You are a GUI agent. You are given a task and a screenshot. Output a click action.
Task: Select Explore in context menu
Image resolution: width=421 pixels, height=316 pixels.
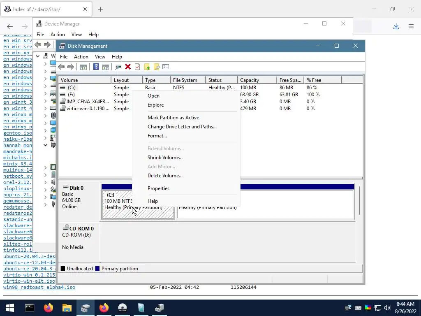pyautogui.click(x=156, y=105)
